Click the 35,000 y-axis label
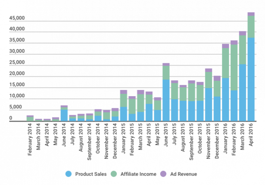265x185 pixels. (17, 40)
